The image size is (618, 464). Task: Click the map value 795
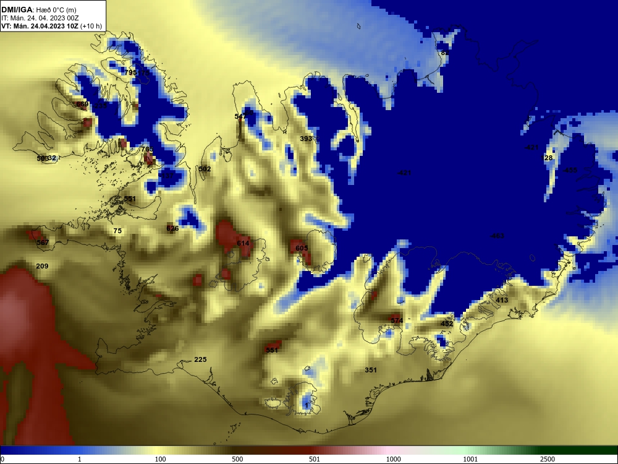tap(130, 72)
